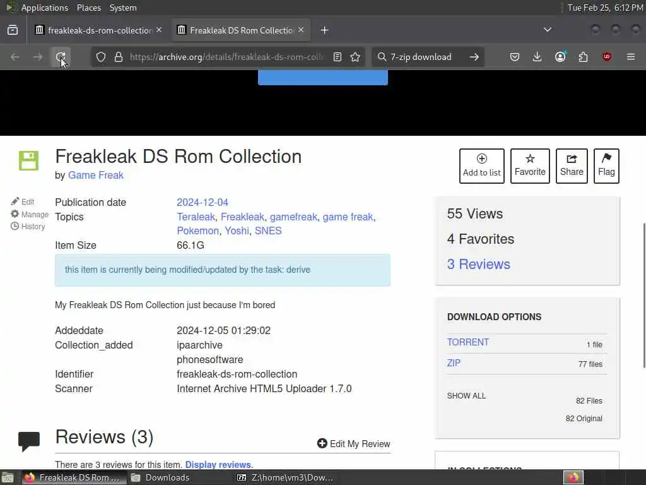Open the Pokemon topic link
This screenshot has height=485, width=646.
point(197,231)
